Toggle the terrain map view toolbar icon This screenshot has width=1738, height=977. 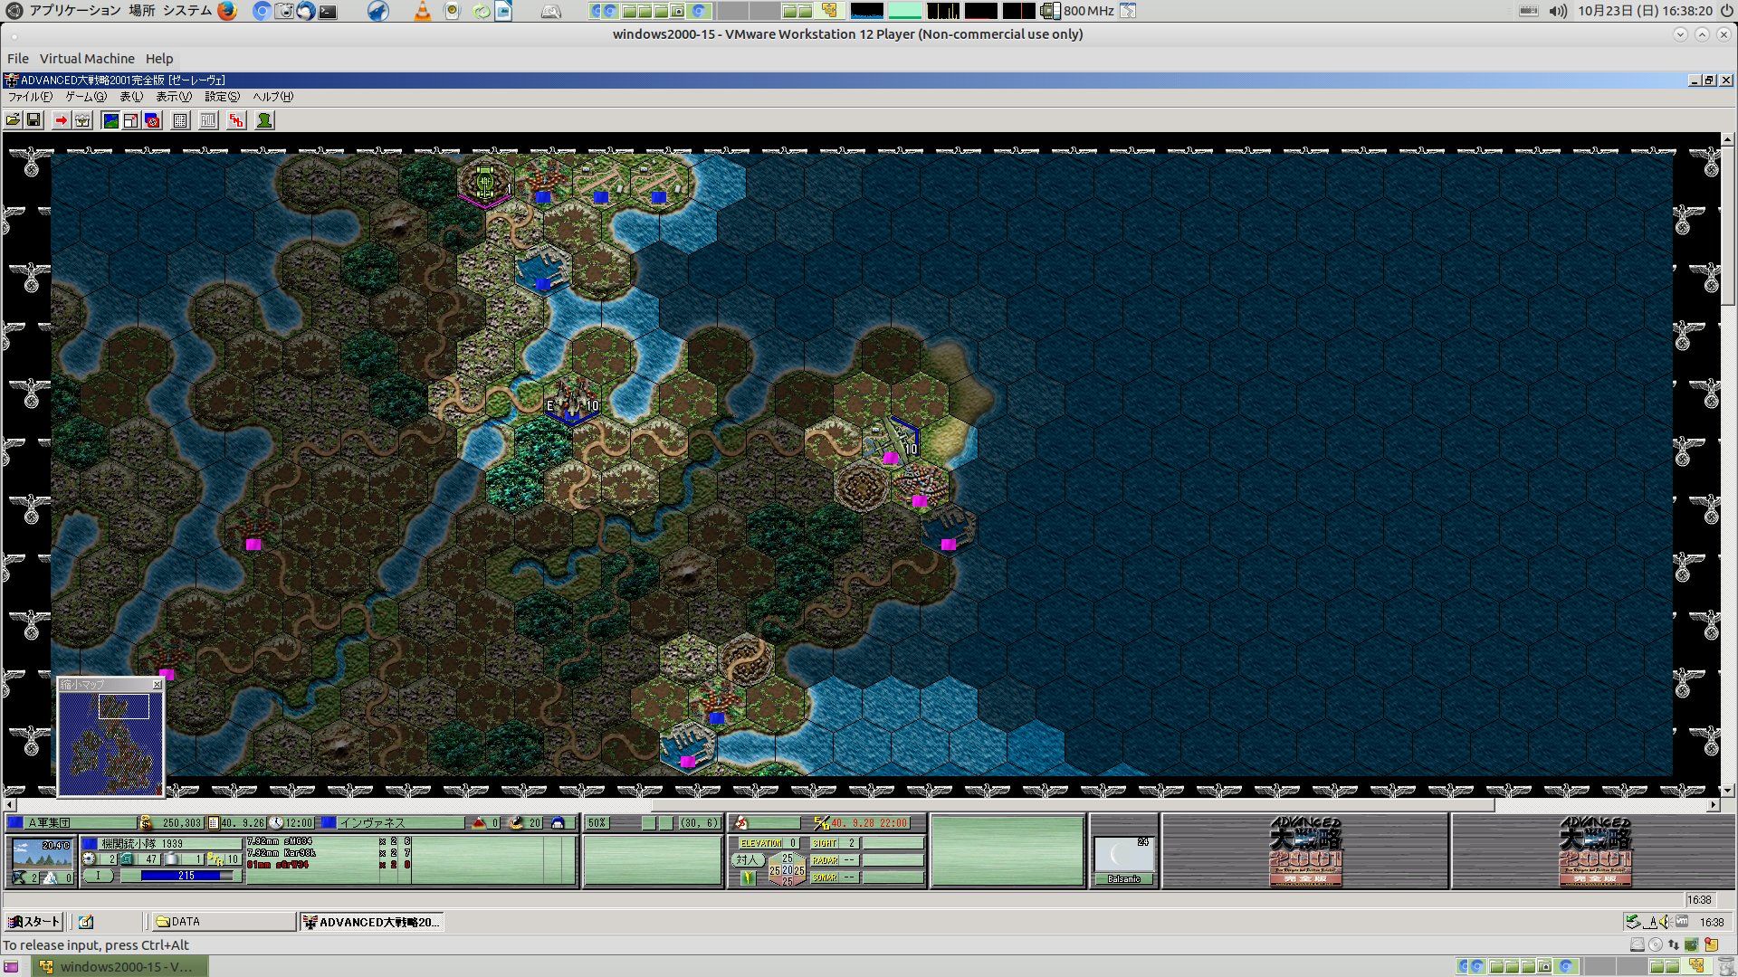[x=110, y=120]
